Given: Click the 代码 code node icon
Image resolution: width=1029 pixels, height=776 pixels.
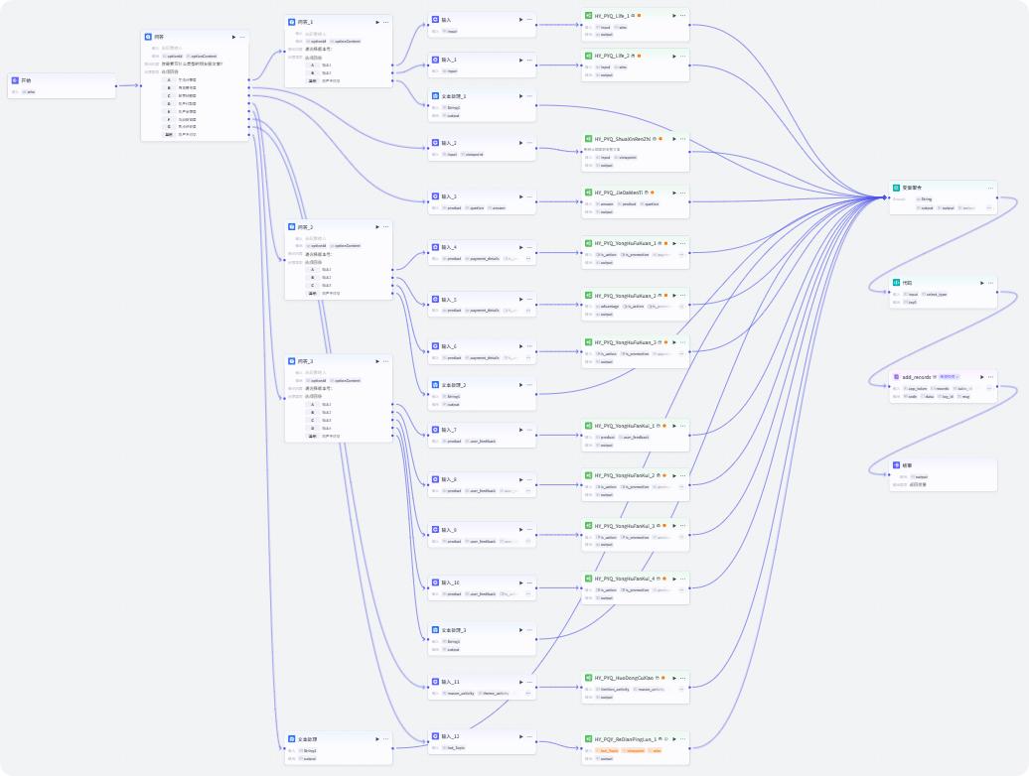Looking at the screenshot, I should tap(897, 283).
